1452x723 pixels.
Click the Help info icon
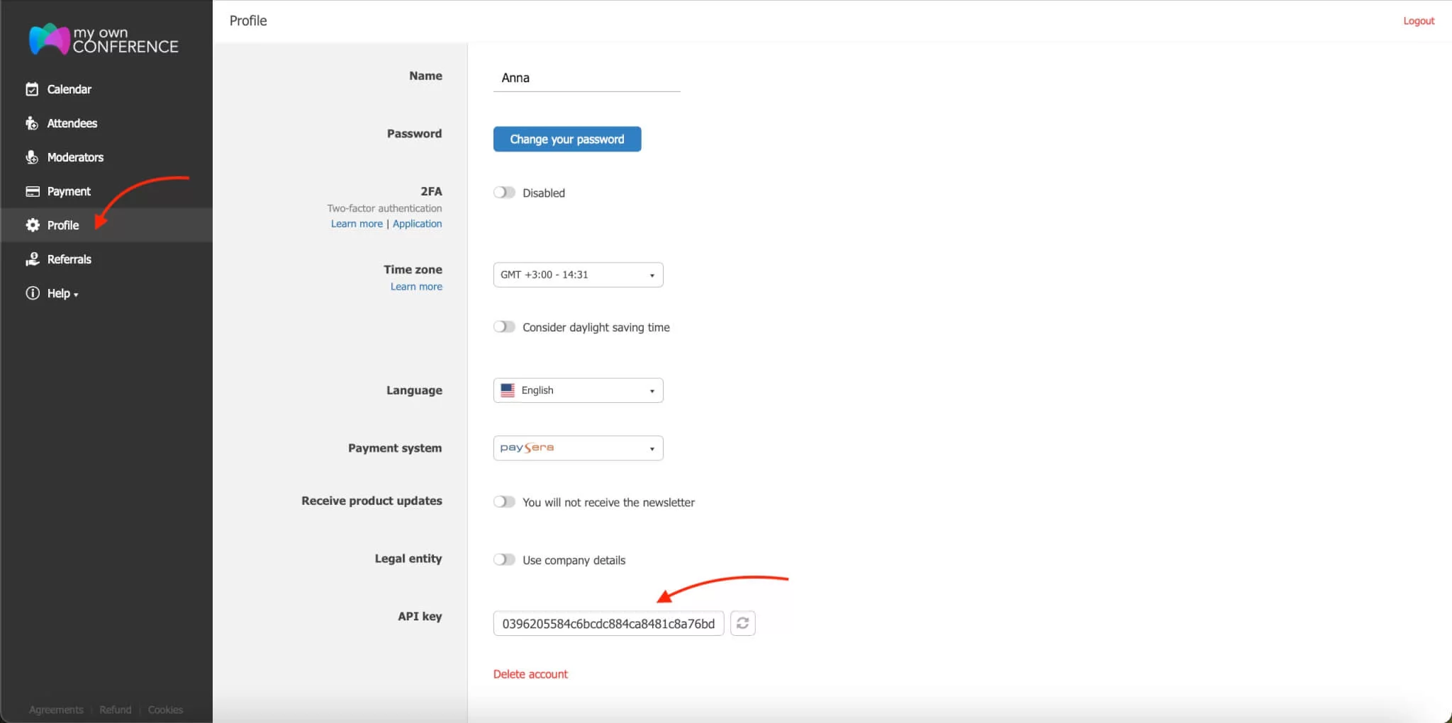click(x=32, y=292)
